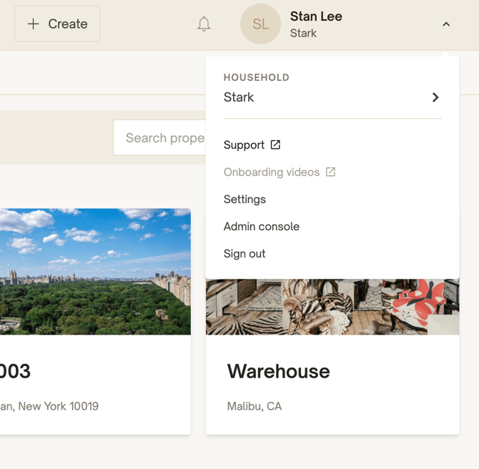Open the Warehouse property photo

coord(332,307)
